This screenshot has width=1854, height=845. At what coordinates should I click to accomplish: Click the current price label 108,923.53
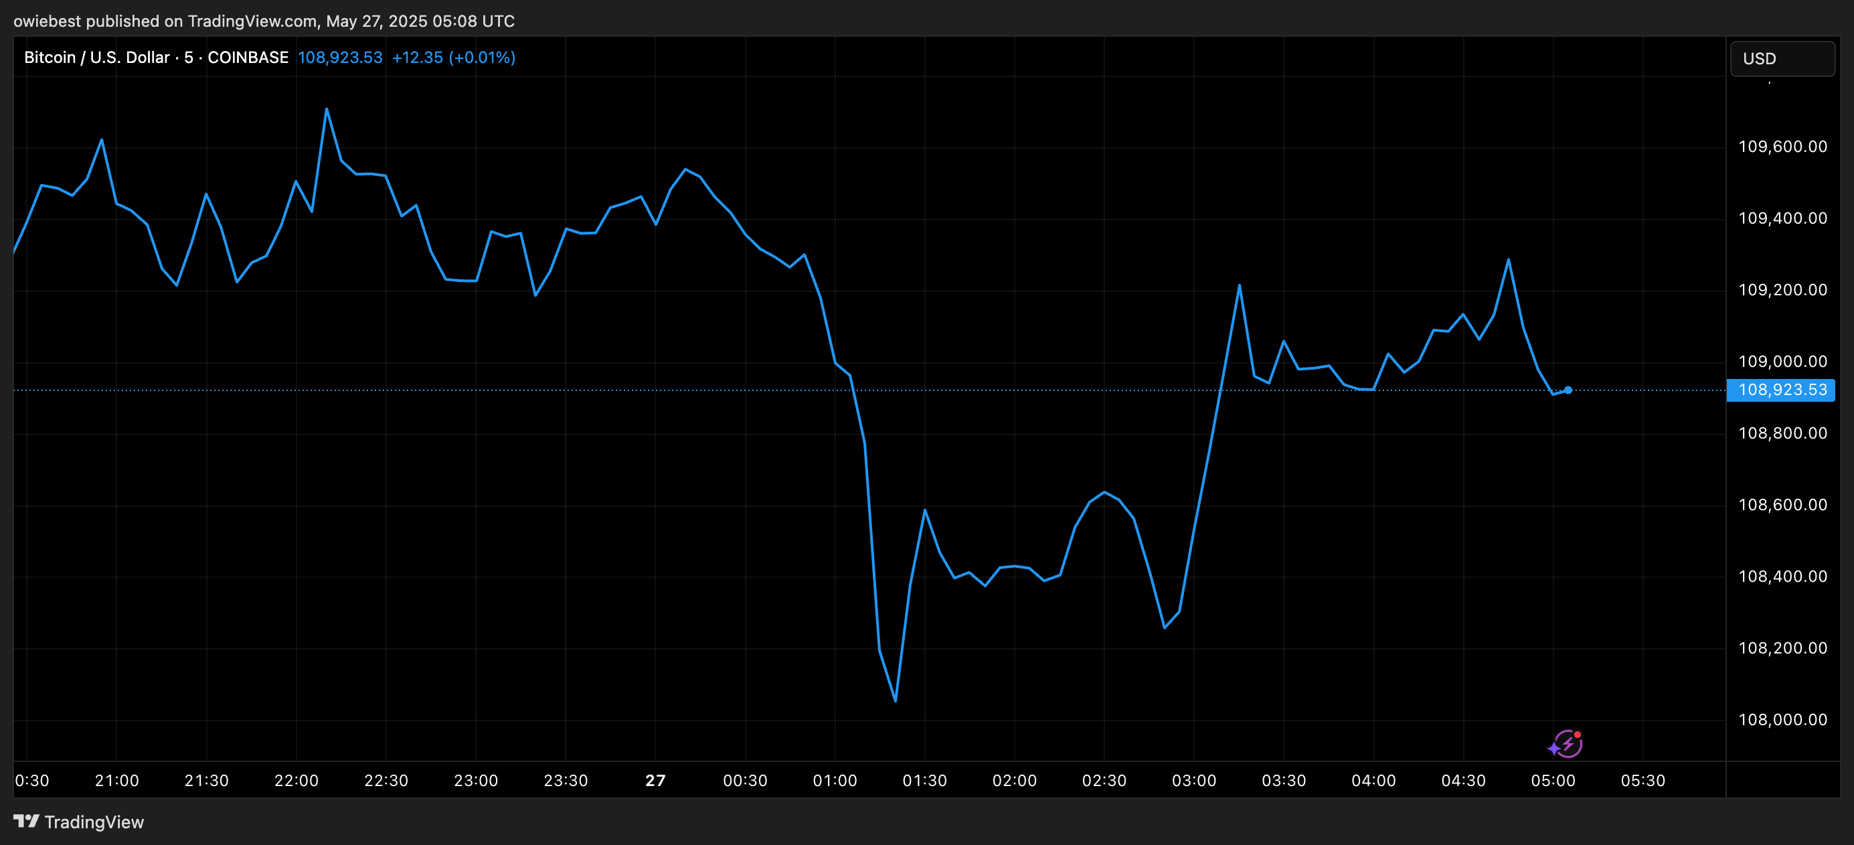pyautogui.click(x=1781, y=390)
